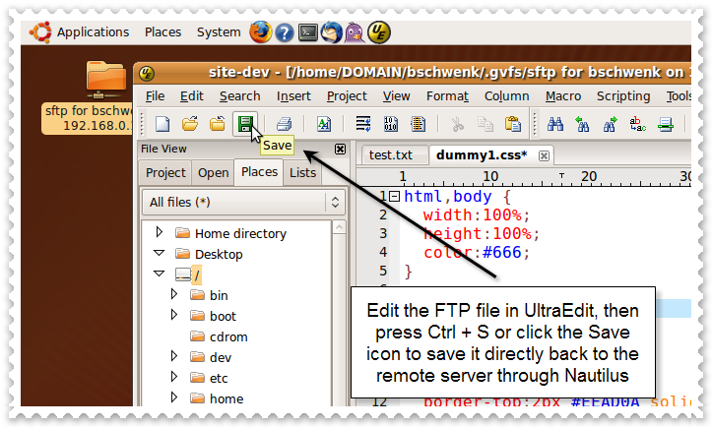712x427 pixels.
Task: Open the Search menu
Action: pos(239,96)
